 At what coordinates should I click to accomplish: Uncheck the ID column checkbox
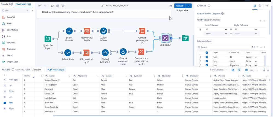(207, 57)
